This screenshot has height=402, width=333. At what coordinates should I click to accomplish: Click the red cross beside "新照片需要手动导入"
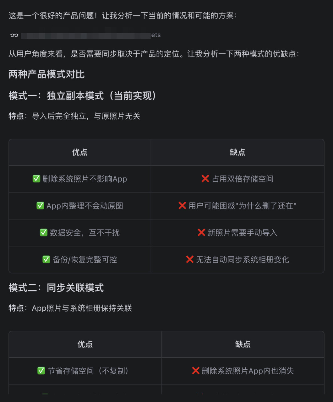click(x=201, y=232)
